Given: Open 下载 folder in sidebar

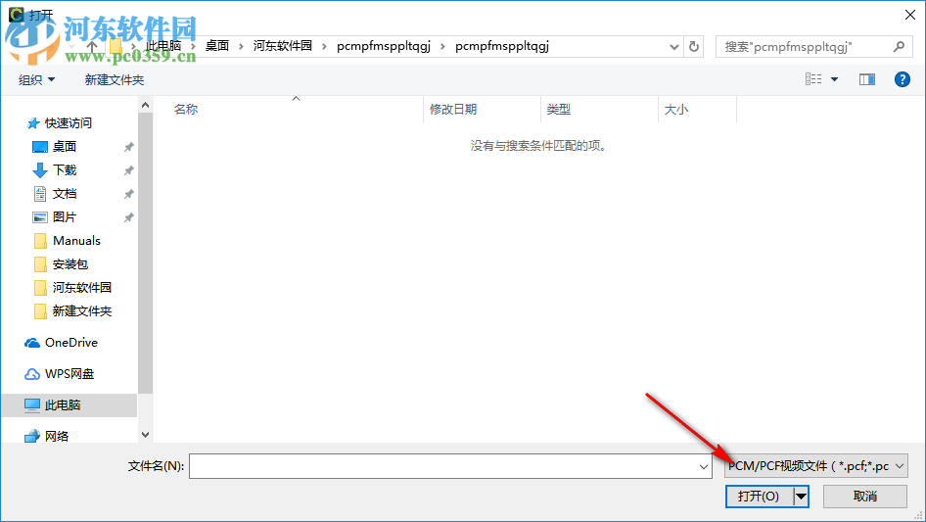Looking at the screenshot, I should (65, 170).
